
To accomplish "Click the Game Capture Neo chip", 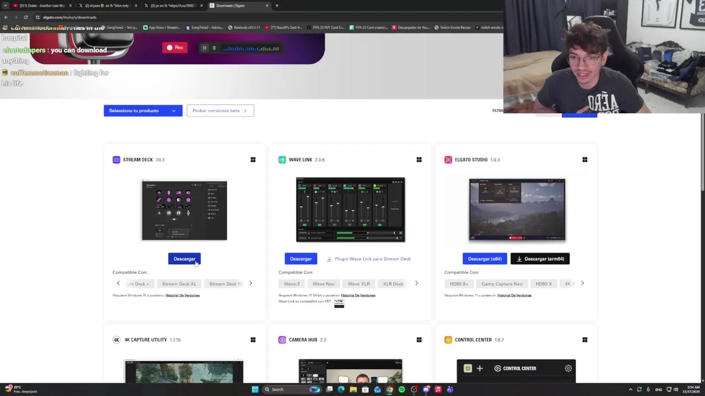I will (x=502, y=284).
